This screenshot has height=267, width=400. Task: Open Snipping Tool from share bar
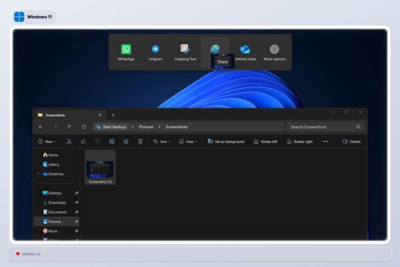[185, 52]
